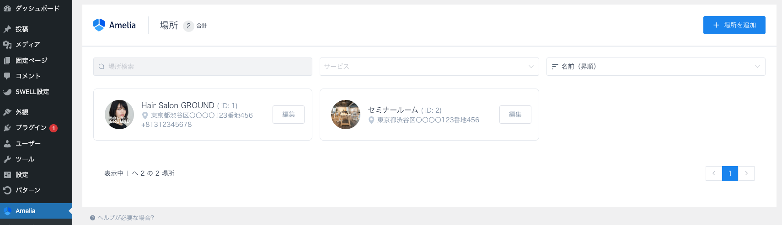Click the 場所検索 search field
The height and width of the screenshot is (225, 782).
tap(203, 67)
